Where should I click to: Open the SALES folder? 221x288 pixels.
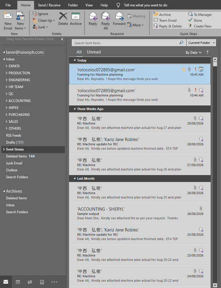[13, 121]
